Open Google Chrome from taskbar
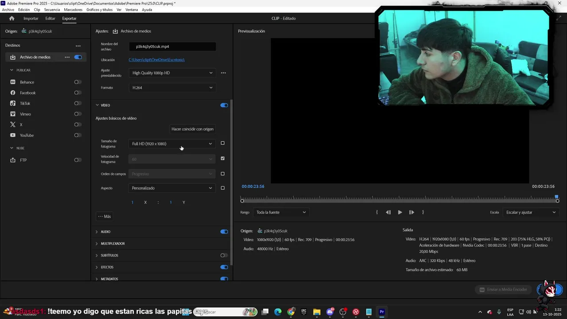This screenshot has height=319, width=567. click(x=291, y=312)
